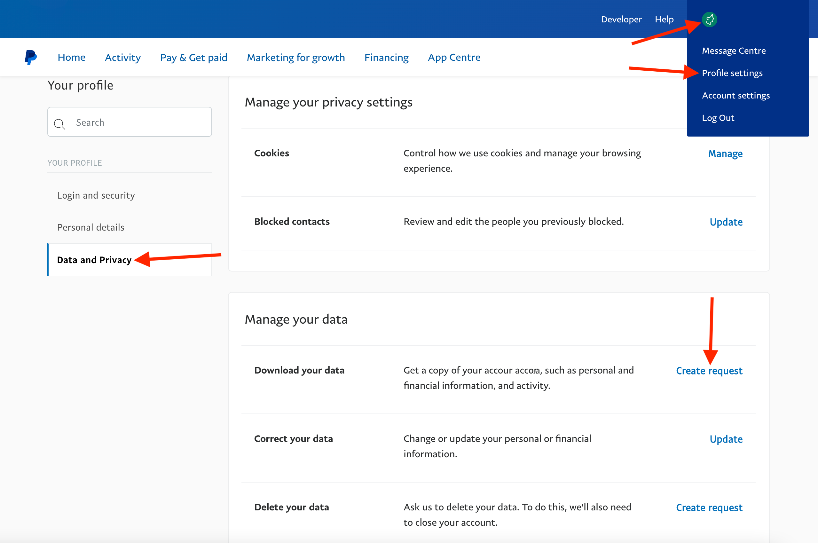Viewport: 818px width, 543px height.
Task: Open the App Centre tab
Action: point(454,57)
